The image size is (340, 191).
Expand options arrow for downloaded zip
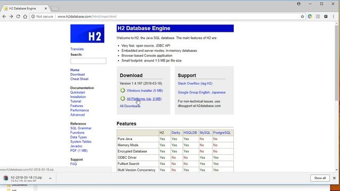[50, 178]
